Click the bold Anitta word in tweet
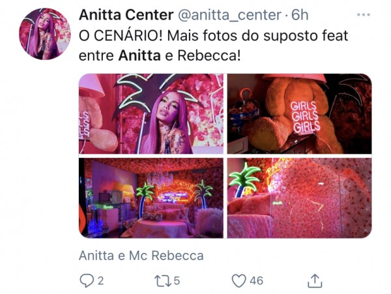Screen dimensions: 391x294 139,55
